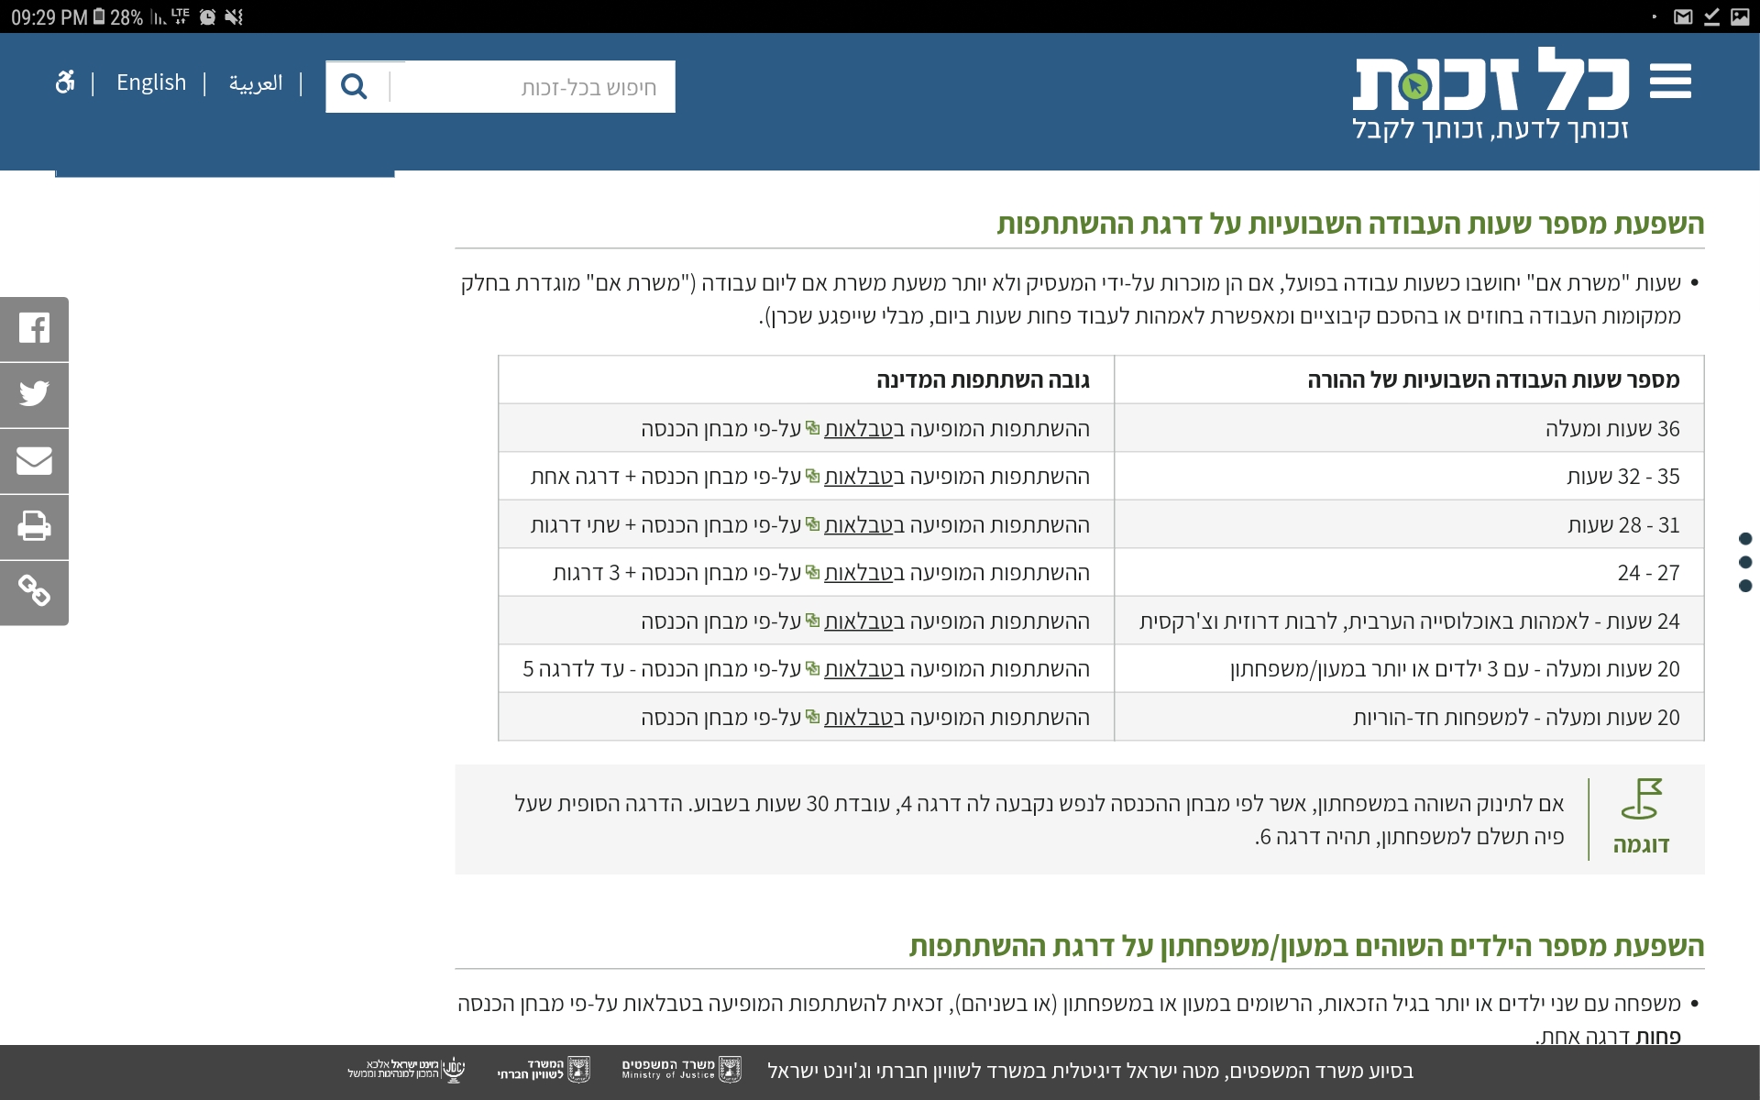Click the JDC Israel footer logo
Screen dimensions: 1760x1100
click(406, 1070)
